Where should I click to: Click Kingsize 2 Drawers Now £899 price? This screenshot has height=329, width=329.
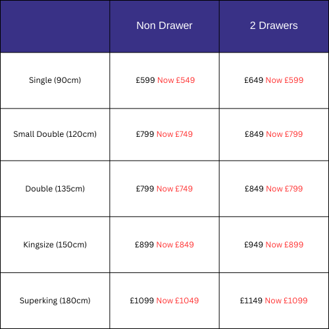[x=284, y=245]
